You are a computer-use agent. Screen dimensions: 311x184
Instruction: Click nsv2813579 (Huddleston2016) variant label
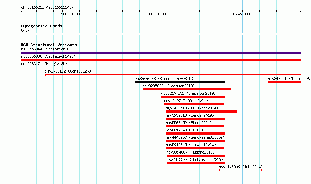pos(195,159)
